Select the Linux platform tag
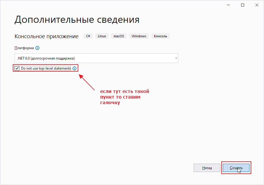The height and width of the screenshot is (185, 264). click(x=102, y=36)
